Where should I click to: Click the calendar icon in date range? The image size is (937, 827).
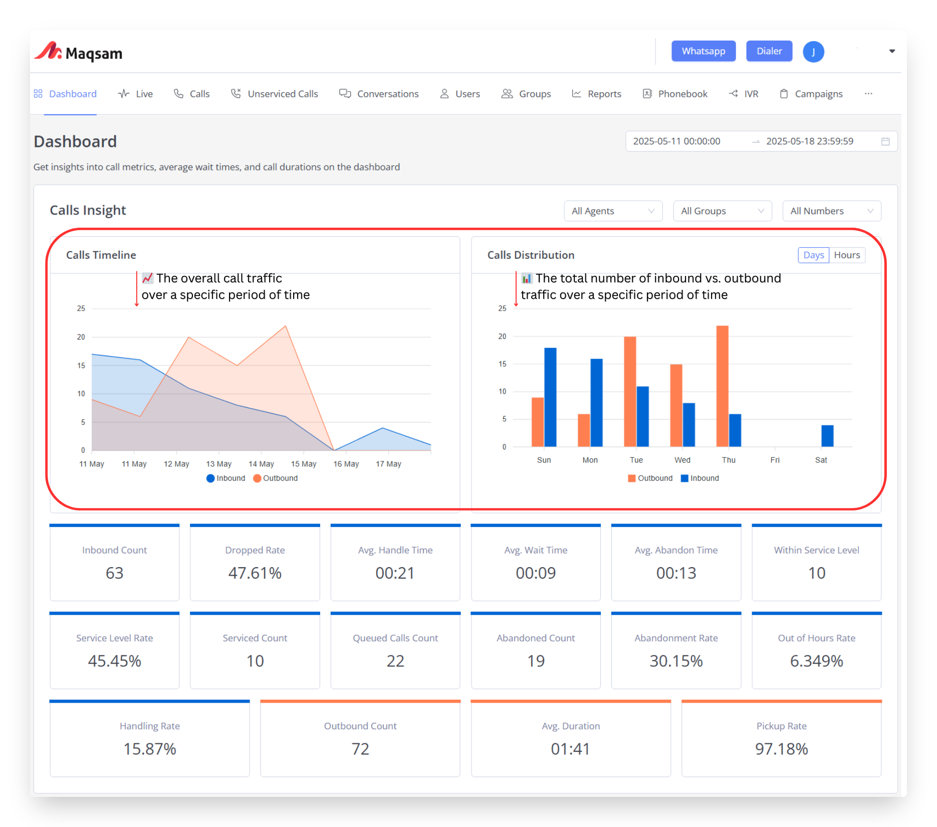(885, 141)
